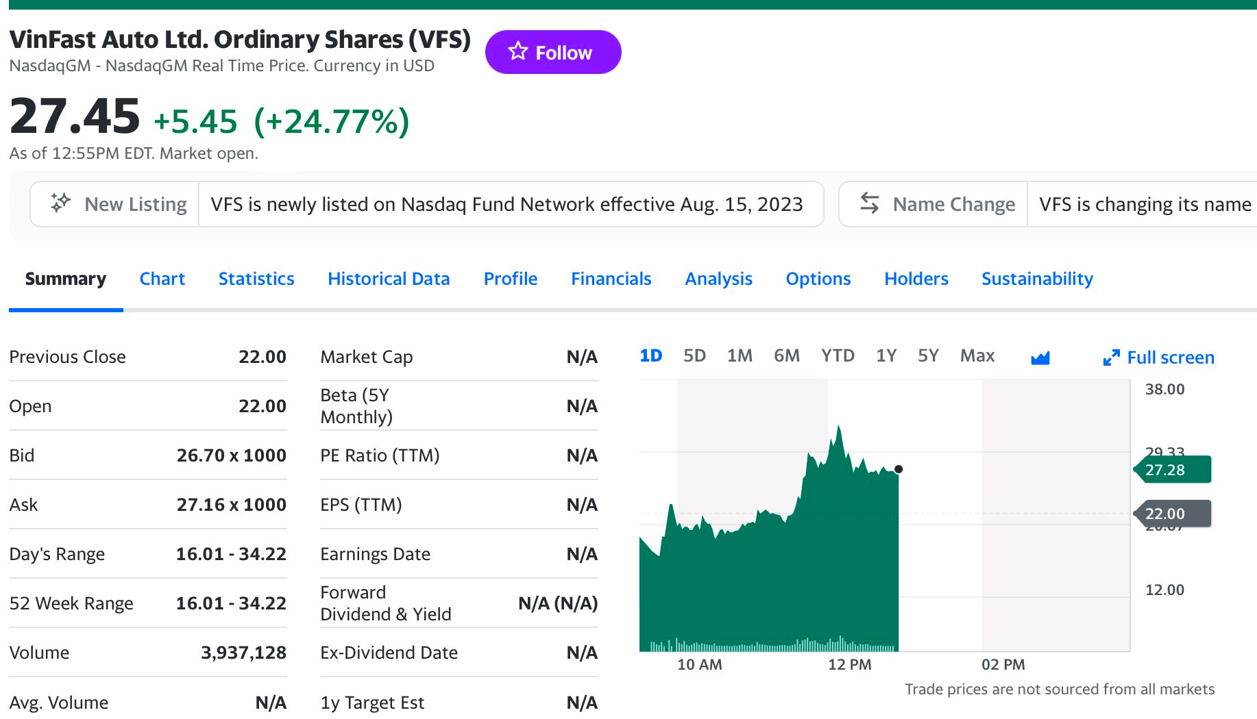Click the PE Ratio (TTM) label
This screenshot has width=1257, height=719.
click(x=380, y=455)
